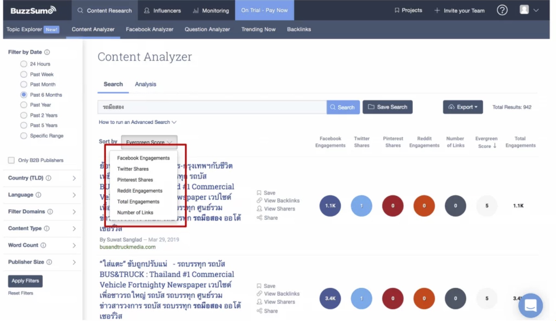Open the busandtruckmedia.com link
The width and height of the screenshot is (556, 321).
(x=127, y=247)
